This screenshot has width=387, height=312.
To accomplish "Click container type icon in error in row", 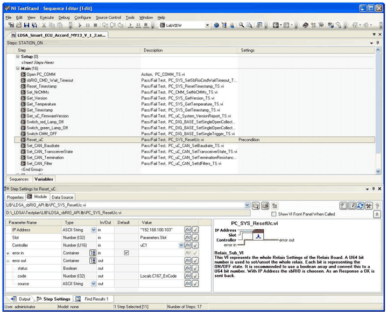I will (x=93, y=253).
